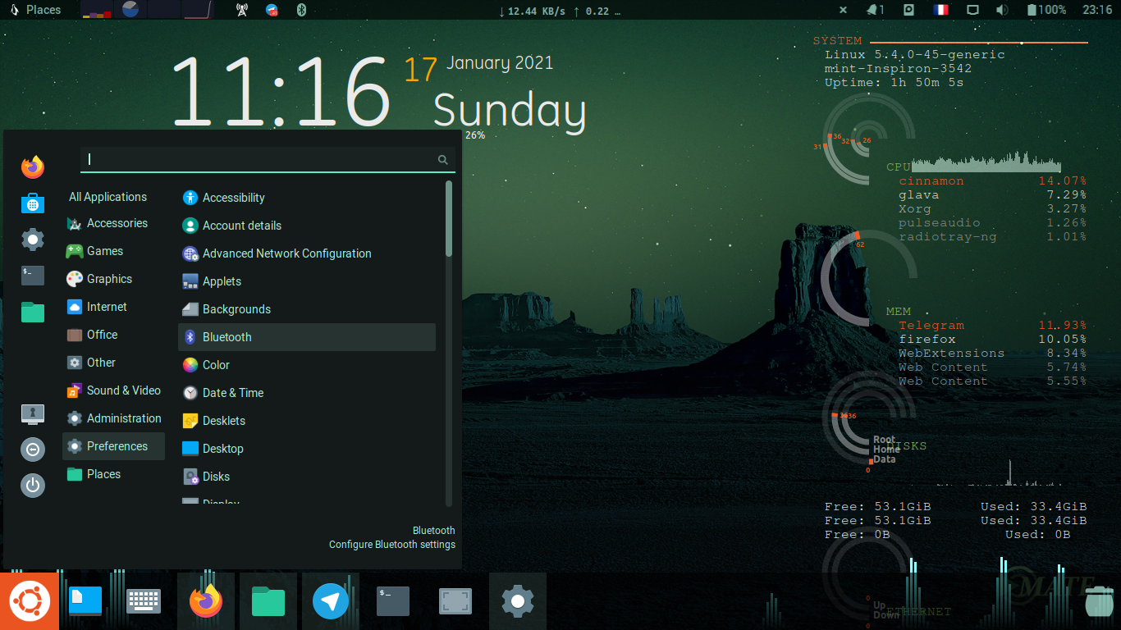Image resolution: width=1121 pixels, height=630 pixels.
Task: Open Desktop settings entry
Action: (x=307, y=449)
